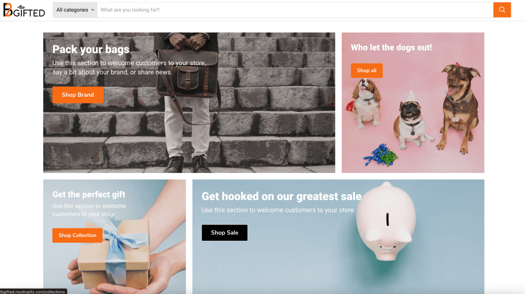This screenshot has height=294, width=525.
Task: Click the All categories chevron arrow
Action: (x=93, y=10)
